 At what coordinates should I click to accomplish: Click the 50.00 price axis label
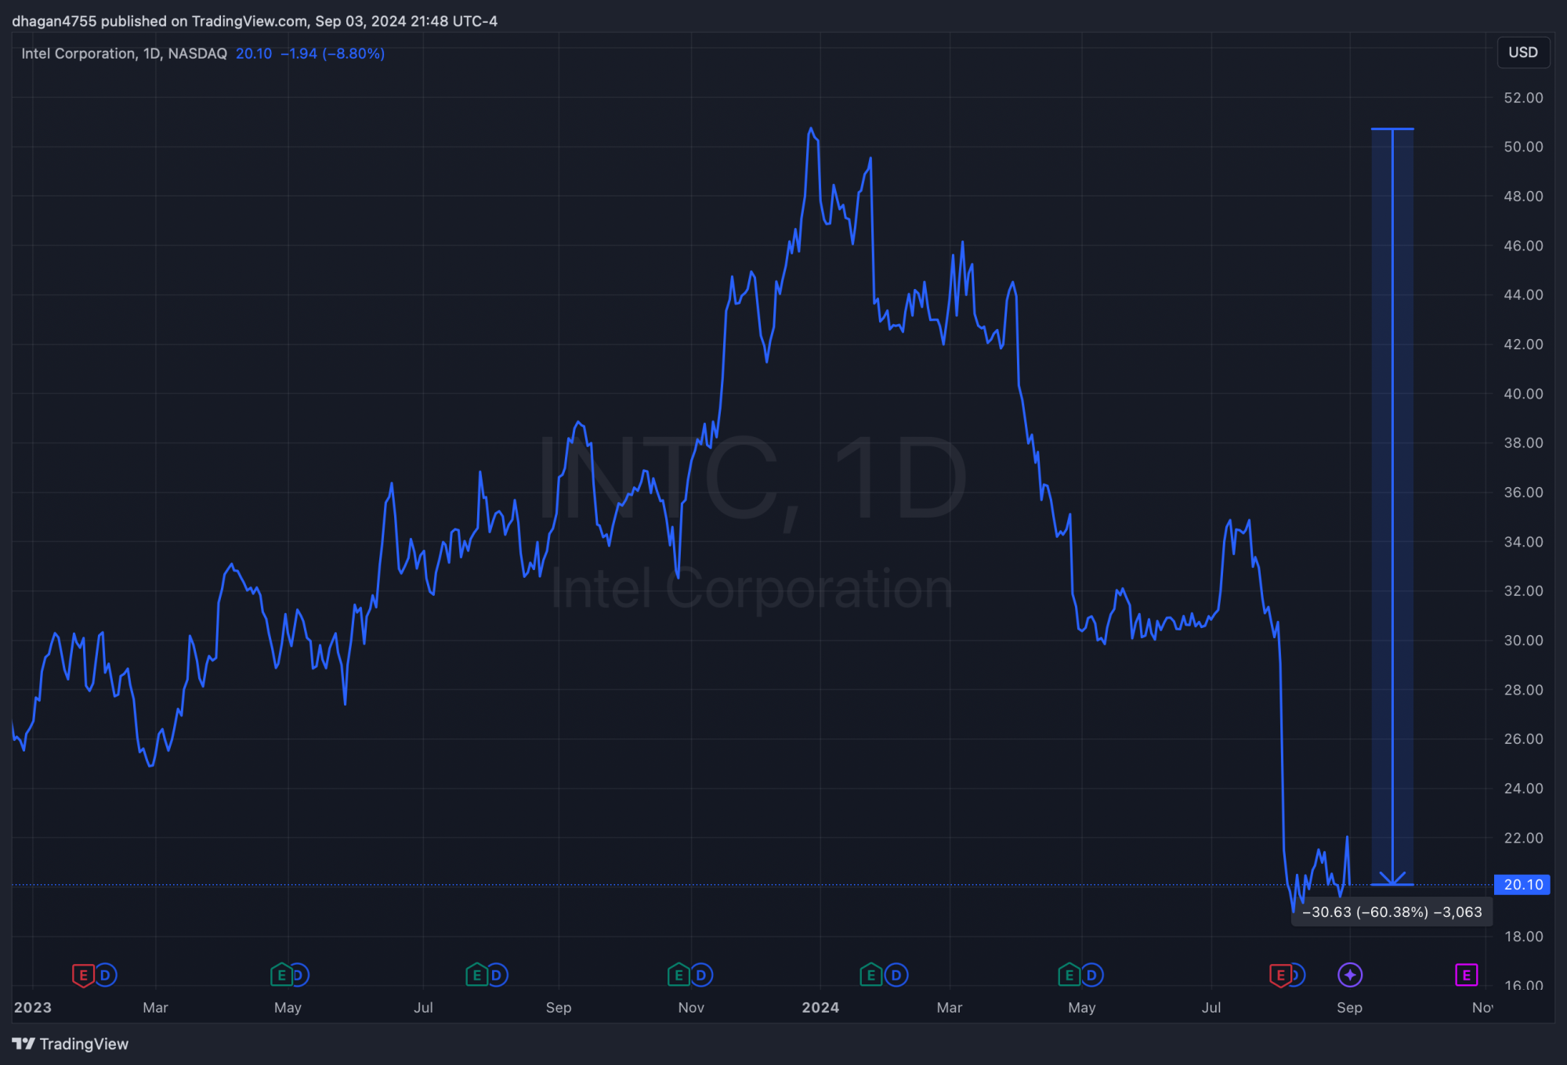(1523, 147)
